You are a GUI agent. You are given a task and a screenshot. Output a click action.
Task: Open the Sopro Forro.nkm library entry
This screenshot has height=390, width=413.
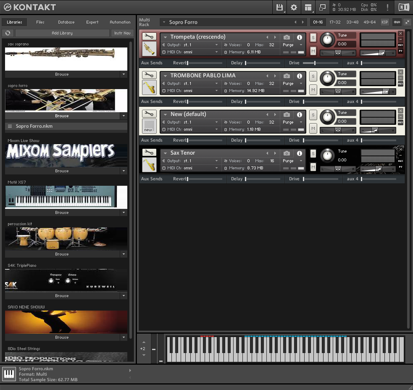tap(66, 126)
